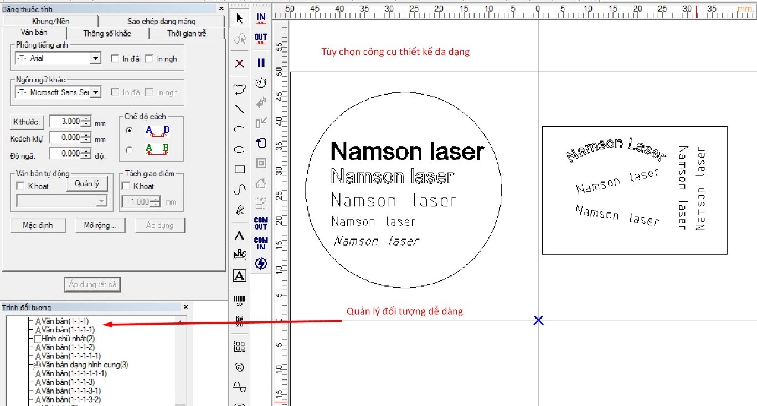This screenshot has width=757, height=406.
Task: Pick the arc drawing tool
Action: pyautogui.click(x=239, y=129)
